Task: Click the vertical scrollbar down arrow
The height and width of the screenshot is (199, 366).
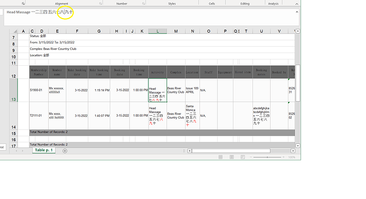Action: (x=298, y=146)
